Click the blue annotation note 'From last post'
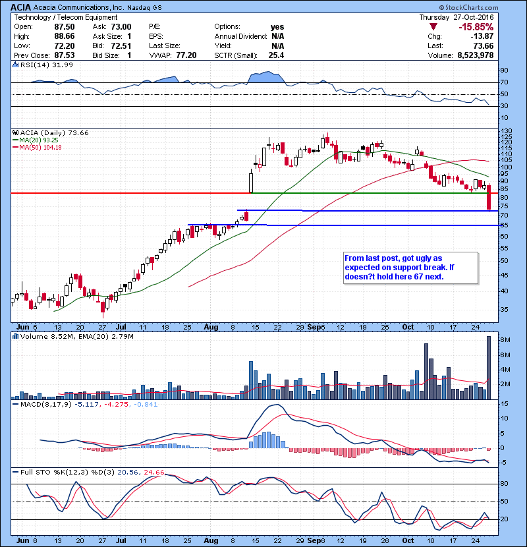This screenshot has width=527, height=547. (410, 268)
